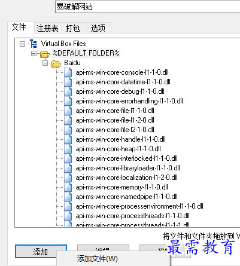Click file icon of api-ms-win-core-debug-l1-1-0.dll

pos(68,91)
